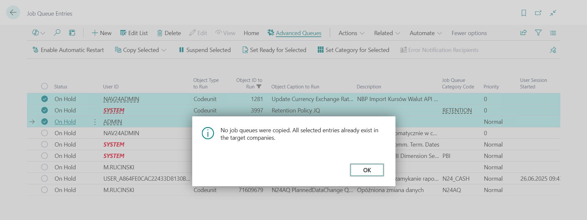Click the User Session Started header
The image size is (587, 220).
coord(533,83)
